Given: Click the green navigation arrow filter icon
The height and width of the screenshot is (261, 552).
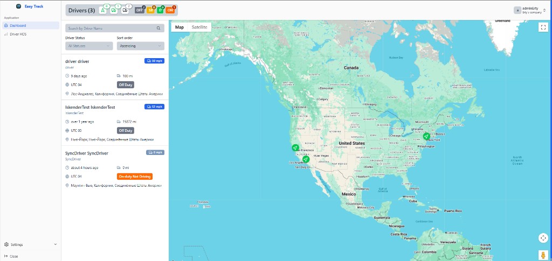Looking at the screenshot, I should pyautogui.click(x=103, y=10).
